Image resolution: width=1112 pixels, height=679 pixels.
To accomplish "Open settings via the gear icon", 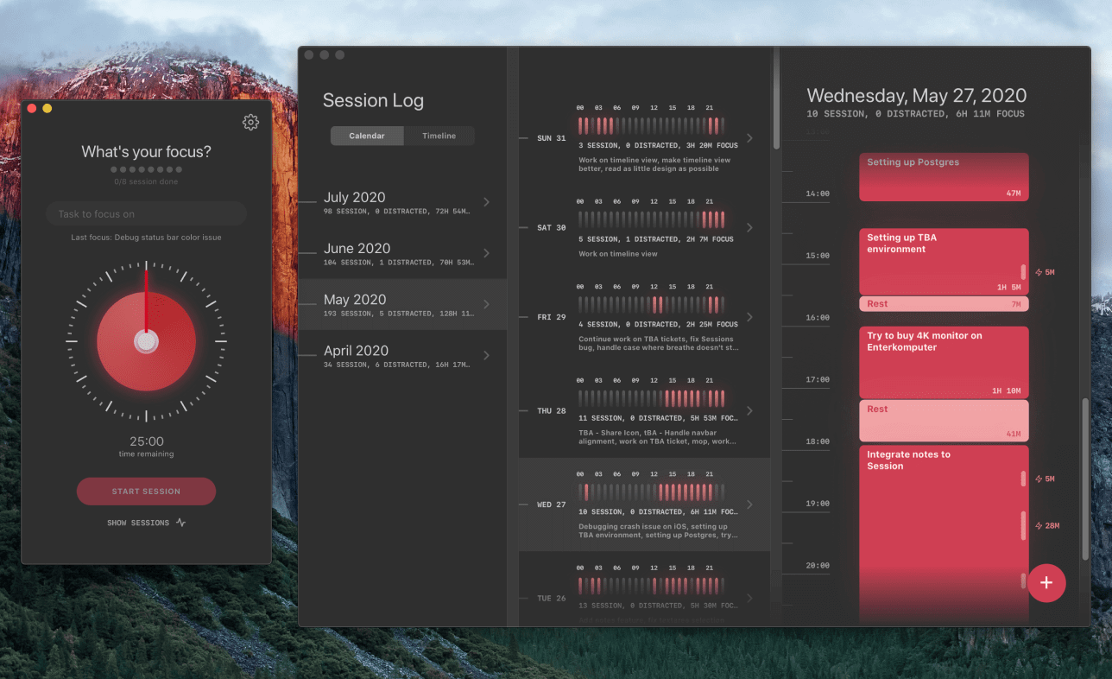I will coord(250,123).
